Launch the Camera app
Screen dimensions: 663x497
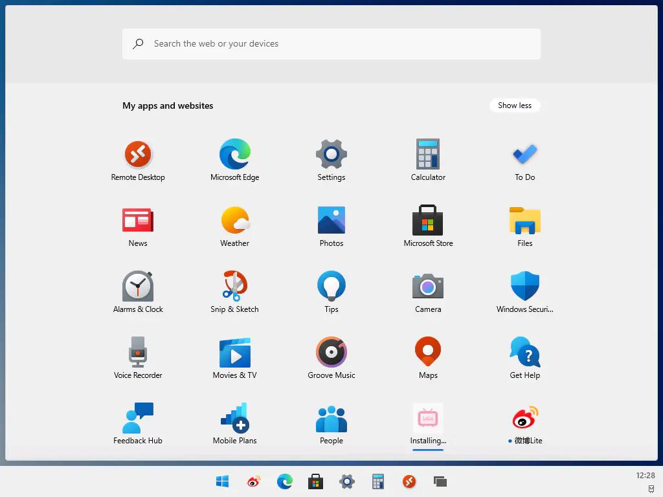click(428, 286)
